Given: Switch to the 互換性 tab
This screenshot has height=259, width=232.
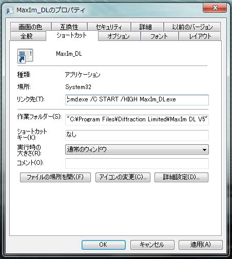Looking at the screenshot, I should click(69, 27).
